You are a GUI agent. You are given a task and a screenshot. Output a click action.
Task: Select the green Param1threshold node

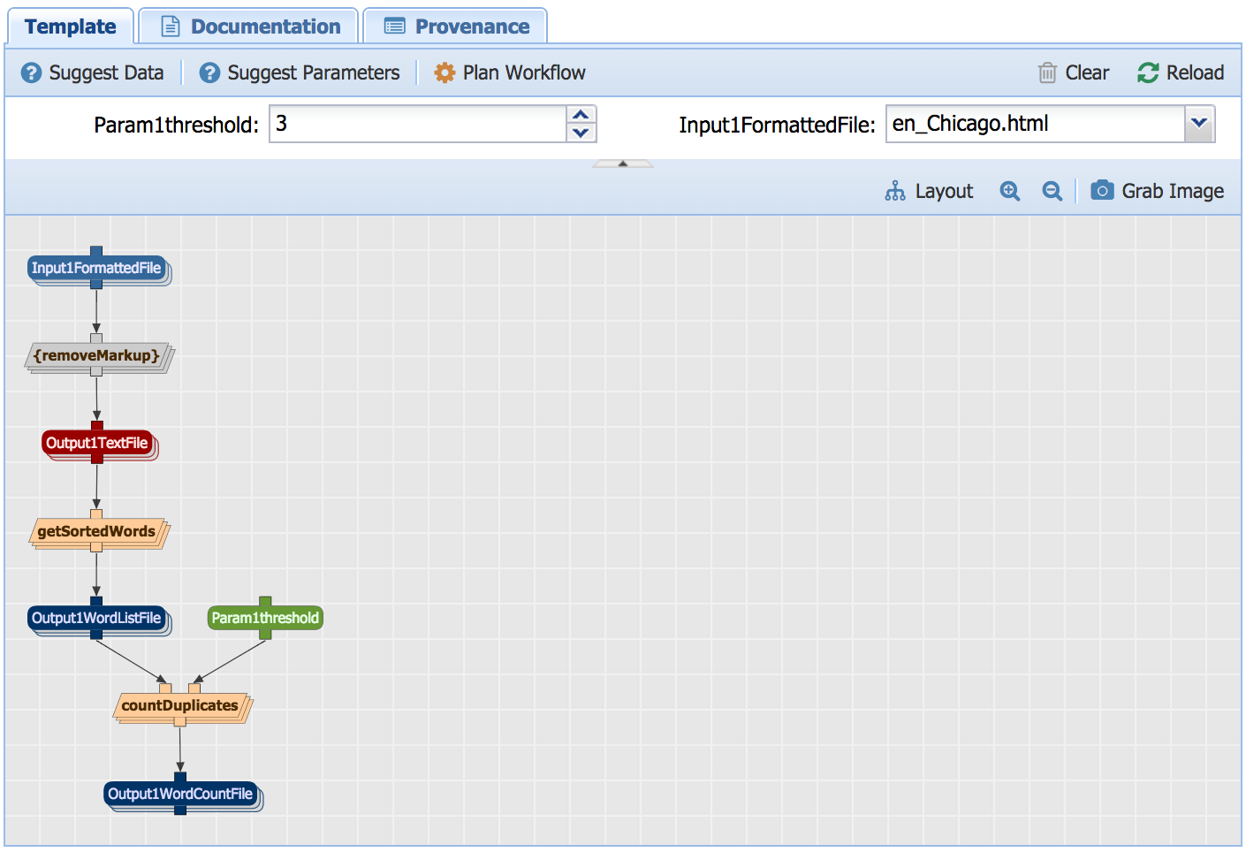tap(265, 618)
